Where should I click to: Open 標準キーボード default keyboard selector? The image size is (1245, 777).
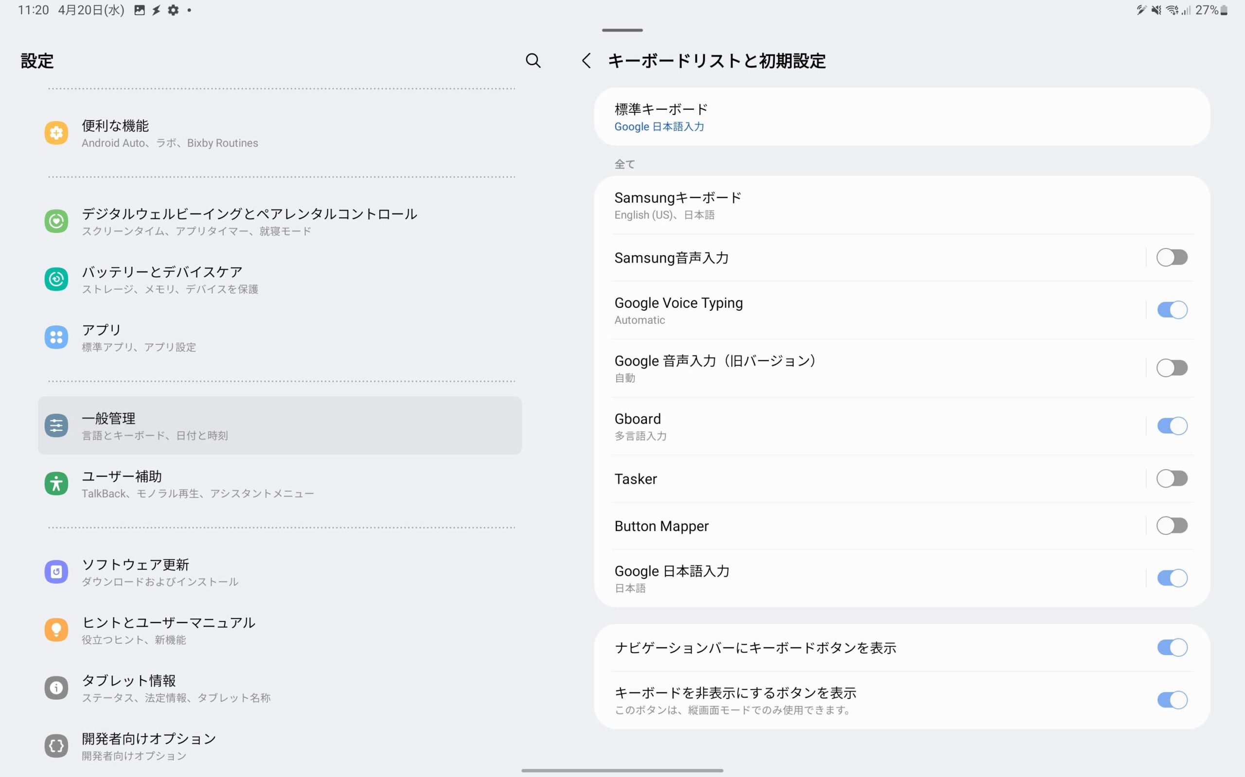tap(902, 117)
